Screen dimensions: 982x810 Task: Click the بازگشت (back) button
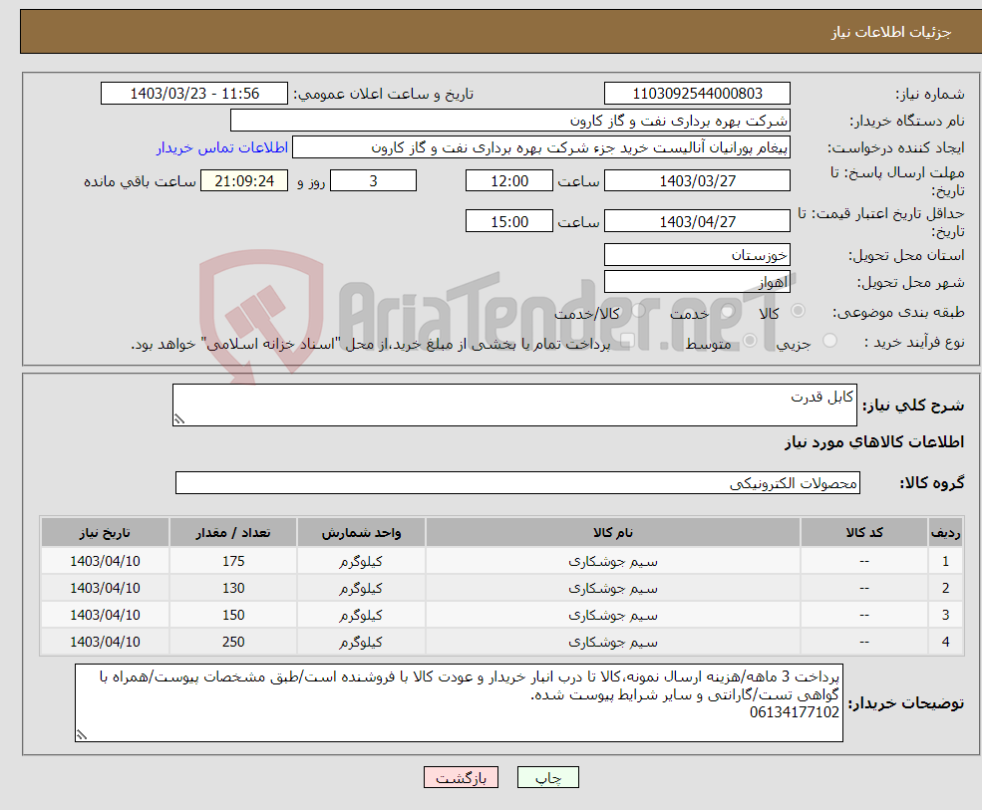coord(461,777)
